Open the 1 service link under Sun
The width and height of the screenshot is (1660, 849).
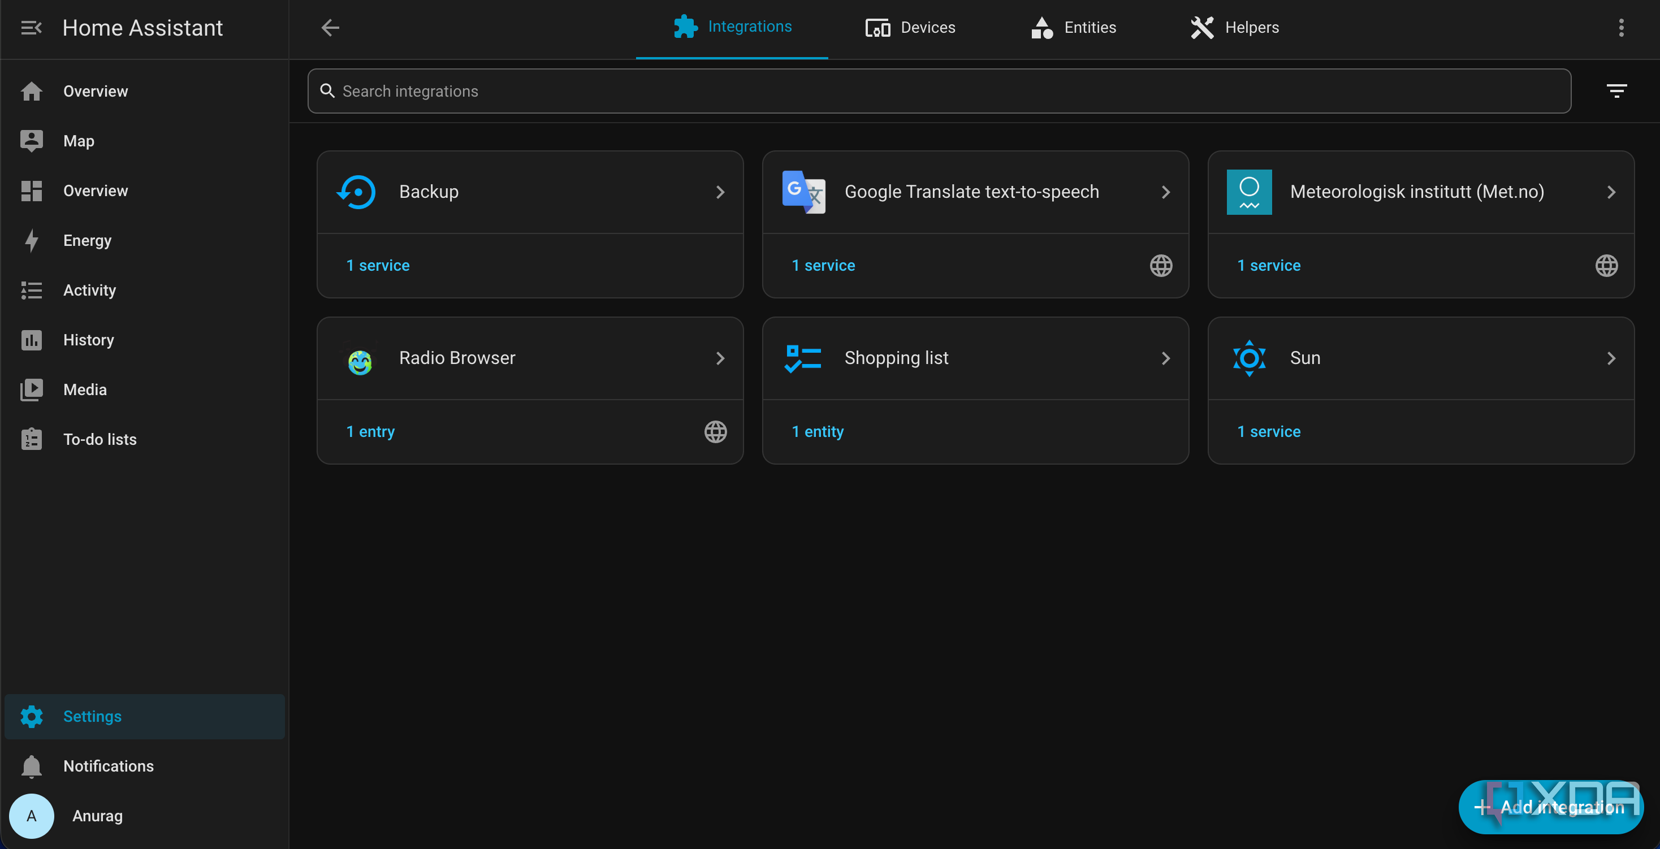click(x=1268, y=432)
